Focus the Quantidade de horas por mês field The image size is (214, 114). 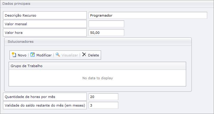point(103,97)
